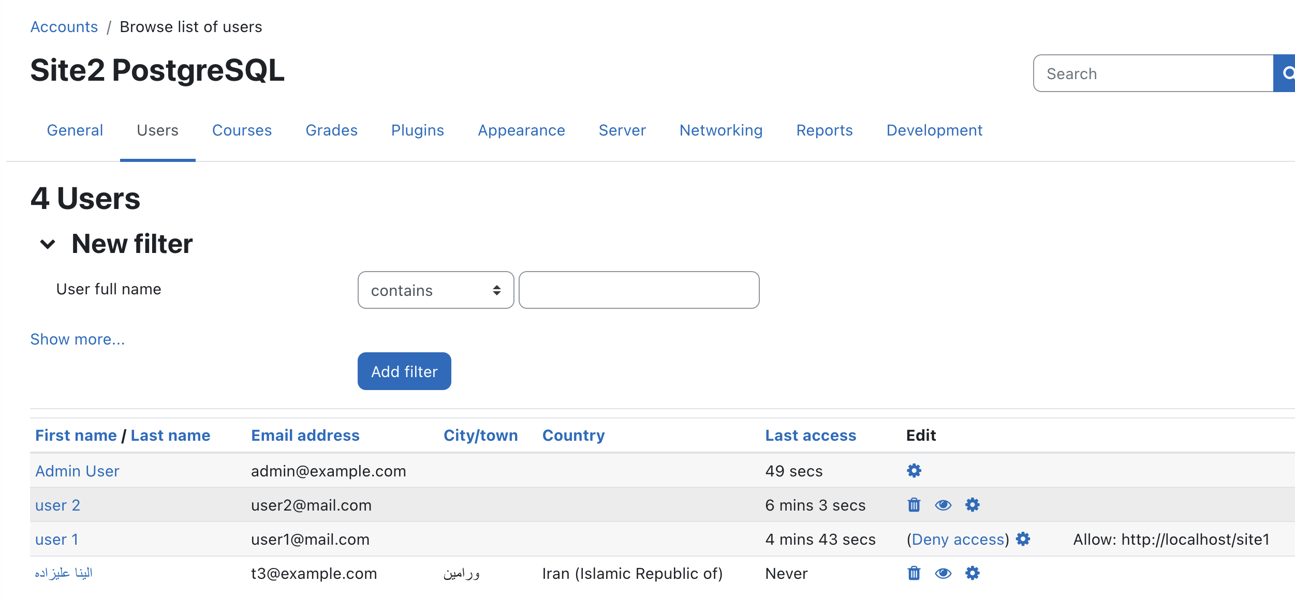The height and width of the screenshot is (598, 1295).
Task: Delete the t3@example.com user
Action: 914,573
